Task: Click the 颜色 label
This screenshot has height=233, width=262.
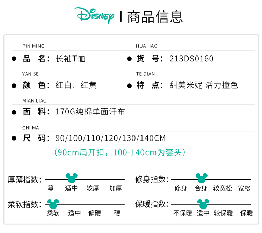Action: (36, 85)
